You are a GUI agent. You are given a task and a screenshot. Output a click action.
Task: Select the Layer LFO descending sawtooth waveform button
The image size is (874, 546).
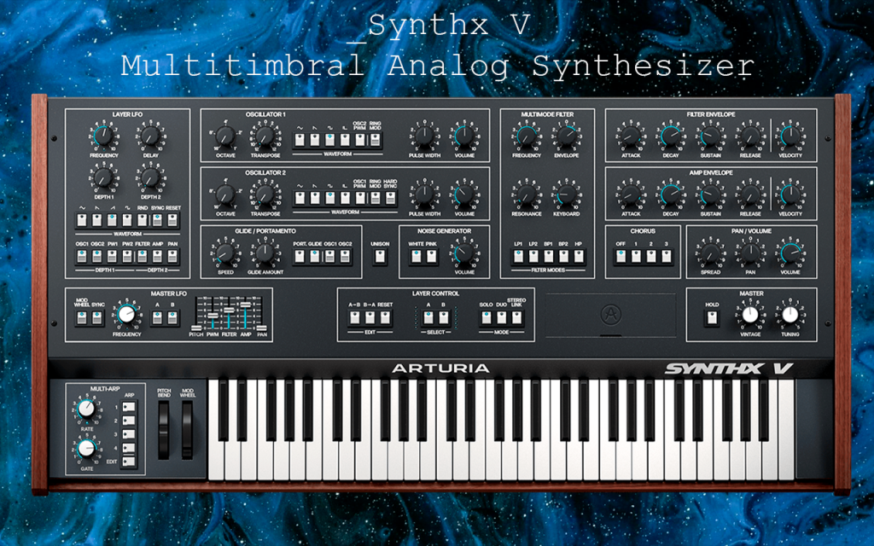coord(97,220)
